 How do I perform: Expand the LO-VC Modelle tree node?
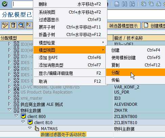tap(9, 86)
